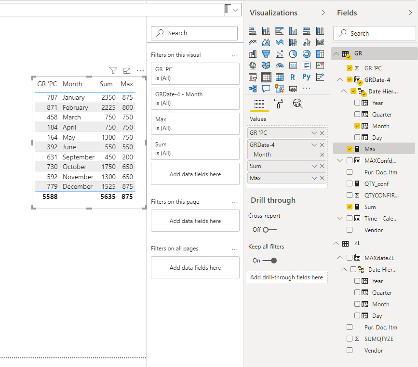
Task: Check the MAXdateZE field checkbox
Action: click(350, 258)
